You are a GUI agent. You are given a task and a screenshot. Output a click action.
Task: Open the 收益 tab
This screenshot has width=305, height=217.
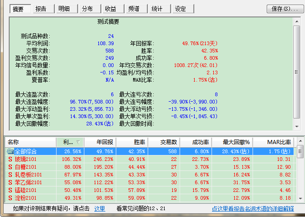click(111, 9)
